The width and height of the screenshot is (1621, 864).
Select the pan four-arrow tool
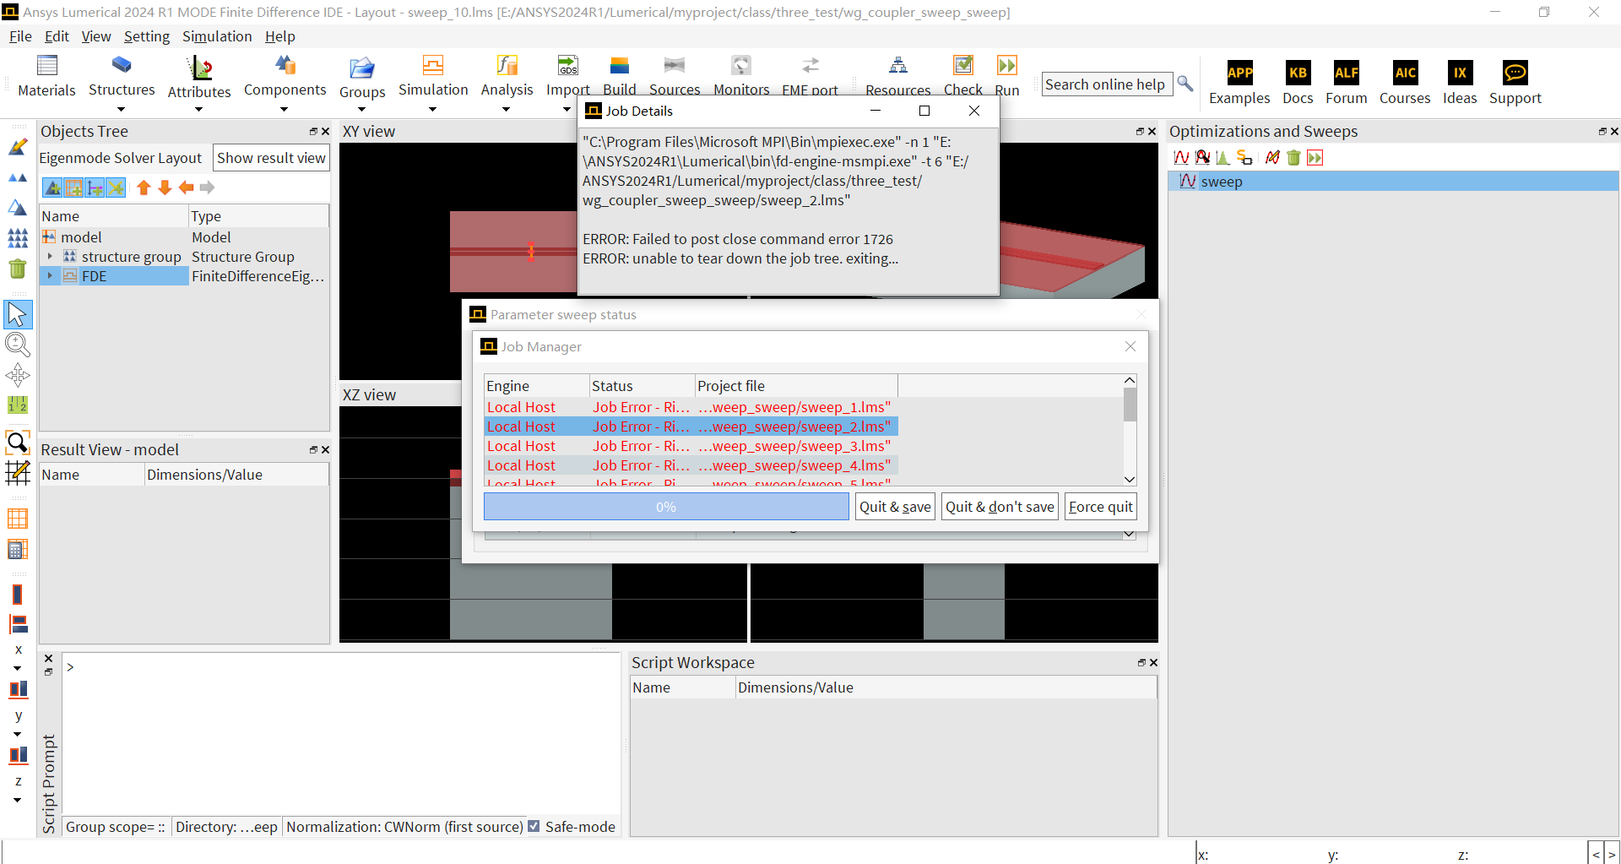tap(18, 375)
